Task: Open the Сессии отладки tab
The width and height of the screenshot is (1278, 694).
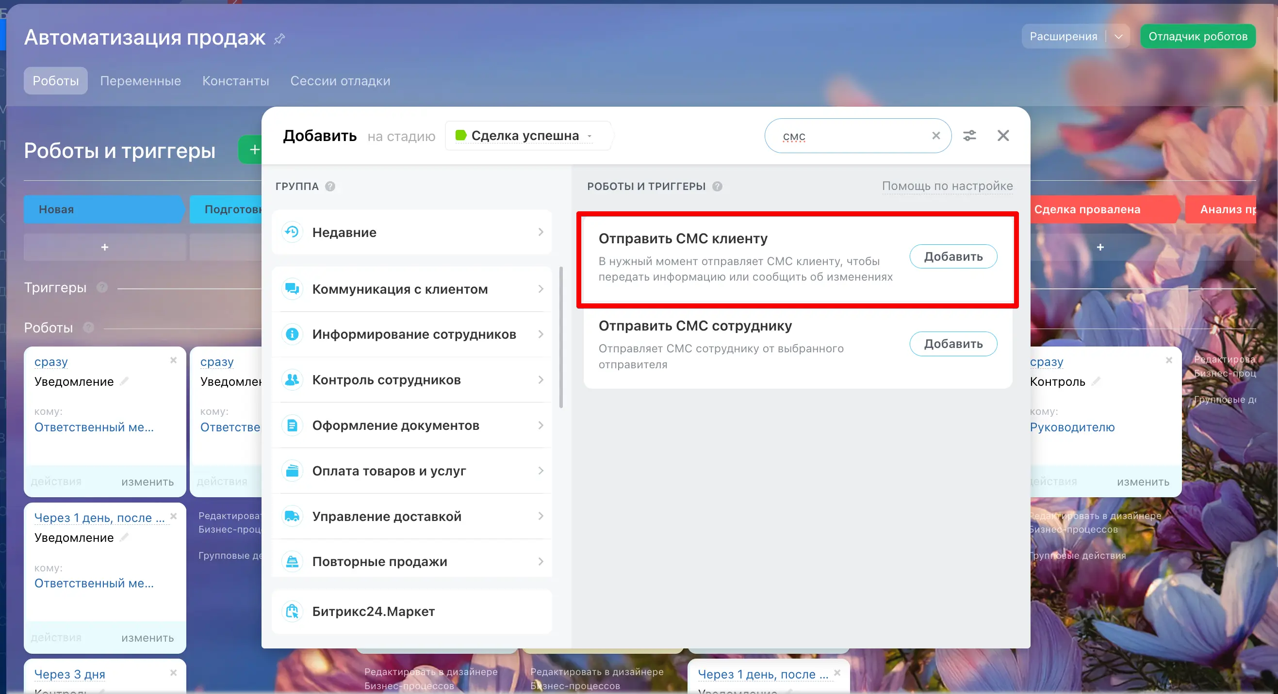Action: (340, 81)
